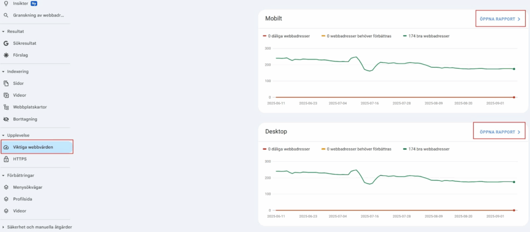This screenshot has width=530, height=232.
Task: Click the Borttagning crossed-eye icon
Action: (6, 119)
